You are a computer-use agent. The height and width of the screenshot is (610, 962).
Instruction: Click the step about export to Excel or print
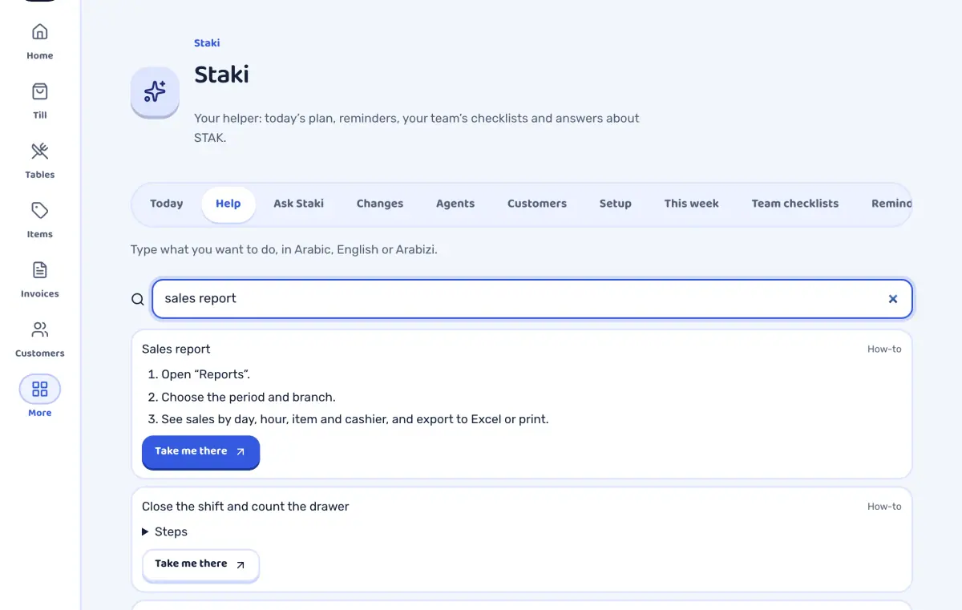point(355,419)
